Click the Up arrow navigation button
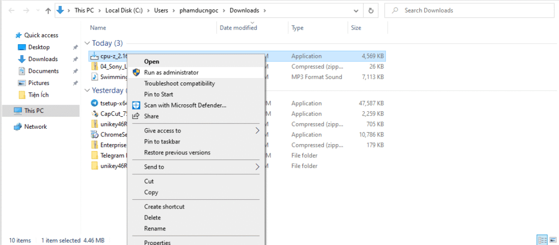 (x=48, y=10)
